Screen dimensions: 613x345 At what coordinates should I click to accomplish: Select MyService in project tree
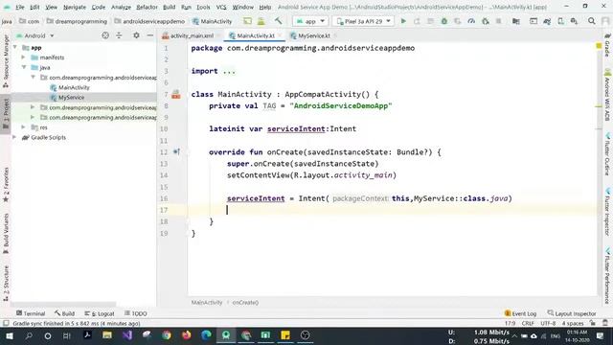(71, 98)
